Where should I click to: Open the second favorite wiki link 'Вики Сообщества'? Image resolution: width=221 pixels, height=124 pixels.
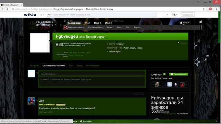76,55
